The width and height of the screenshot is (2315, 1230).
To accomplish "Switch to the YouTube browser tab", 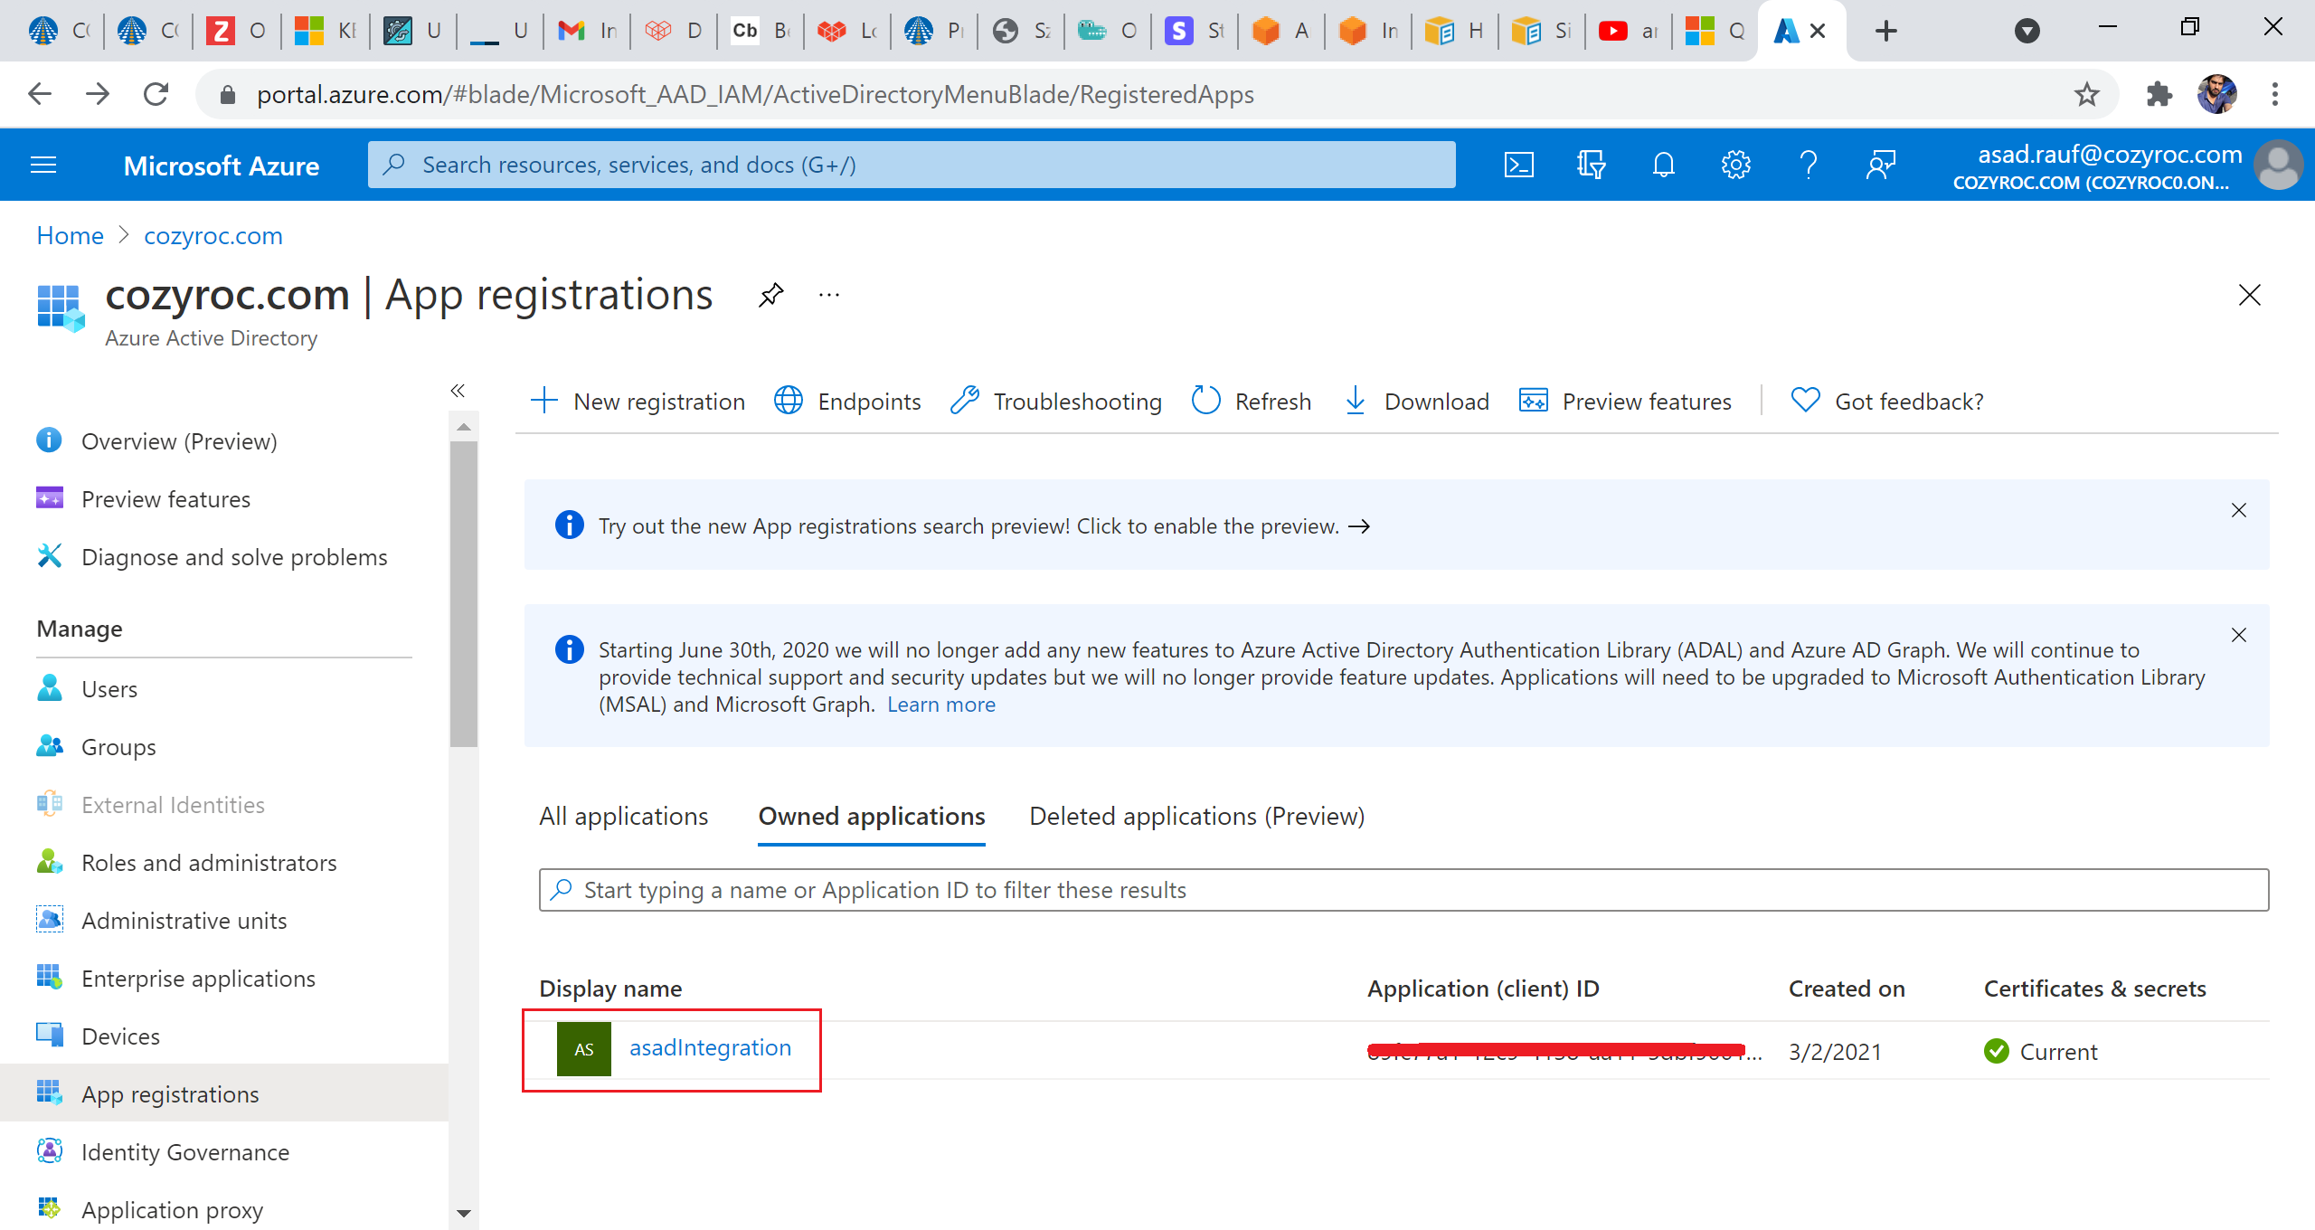I will tap(1629, 31).
